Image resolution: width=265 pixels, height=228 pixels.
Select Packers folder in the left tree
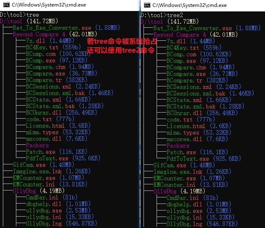(x=37, y=145)
